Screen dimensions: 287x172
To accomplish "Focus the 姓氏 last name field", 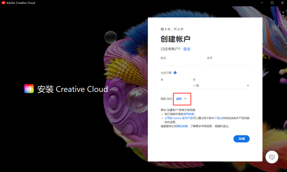I will 182,63.
